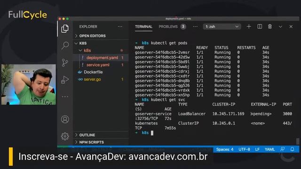This screenshot has height=169, width=301.
Task: Click the LoadBalancer type text
Action: click(192, 114)
